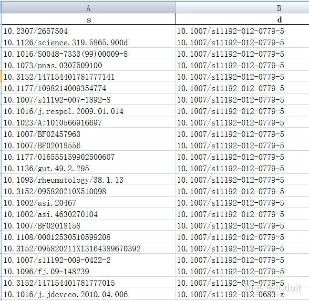The height and width of the screenshot is (301, 309).
Task: Click column B cell beside 10.1002/asi.20467
Action: click(x=242, y=202)
